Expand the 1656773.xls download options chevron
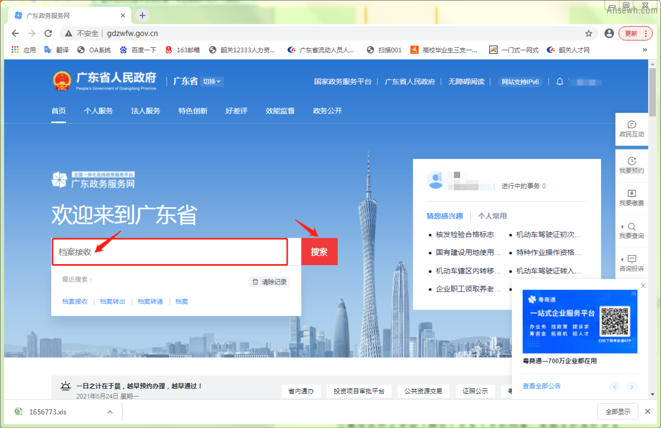 (110, 412)
